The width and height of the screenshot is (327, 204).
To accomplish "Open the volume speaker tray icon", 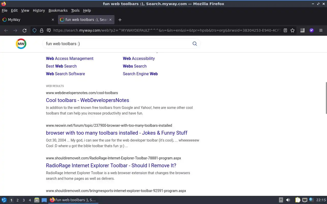I will pyautogui.click(x=288, y=200).
